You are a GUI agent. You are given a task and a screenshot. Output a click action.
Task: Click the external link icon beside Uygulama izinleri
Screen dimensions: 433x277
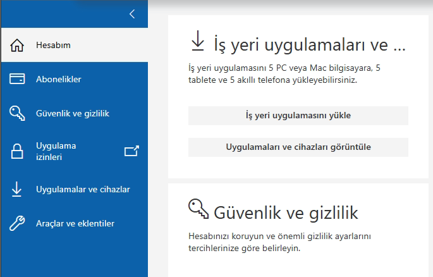click(x=131, y=151)
